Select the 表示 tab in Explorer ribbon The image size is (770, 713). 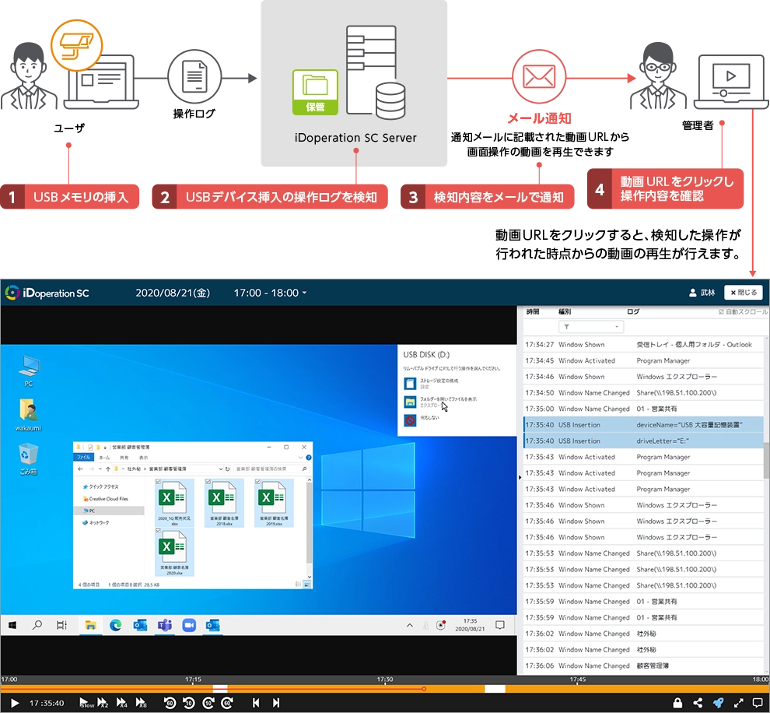point(142,458)
